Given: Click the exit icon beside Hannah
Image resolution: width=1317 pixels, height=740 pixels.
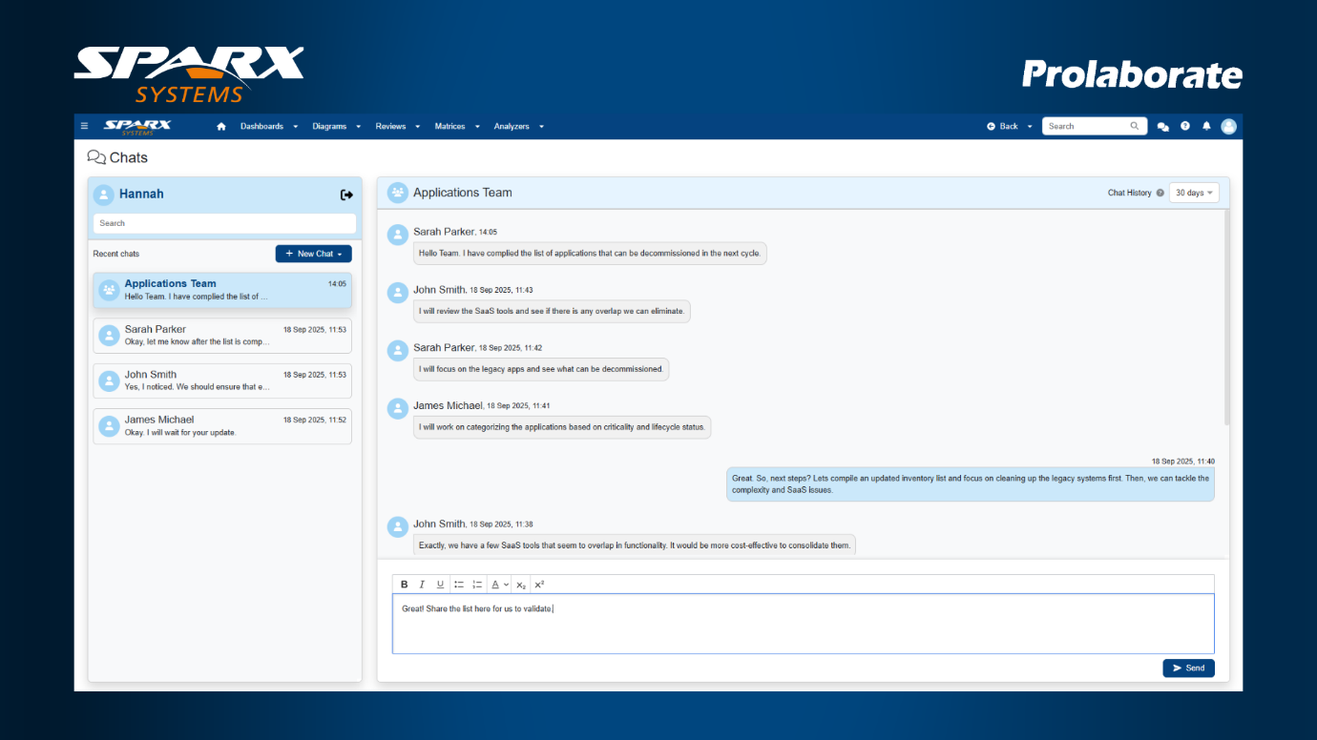Looking at the screenshot, I should [346, 195].
